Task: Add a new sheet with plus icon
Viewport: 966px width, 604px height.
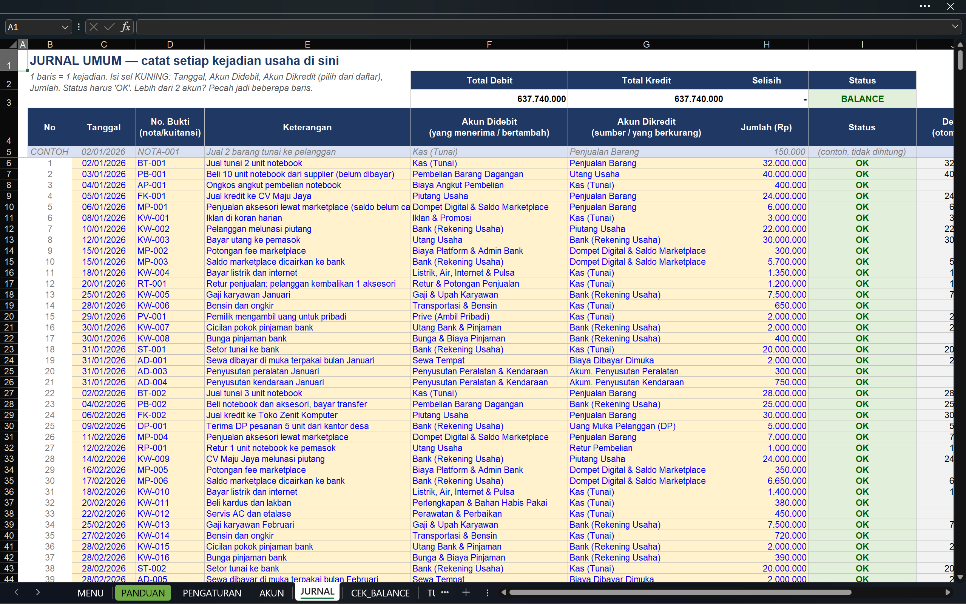Action: coord(466,592)
